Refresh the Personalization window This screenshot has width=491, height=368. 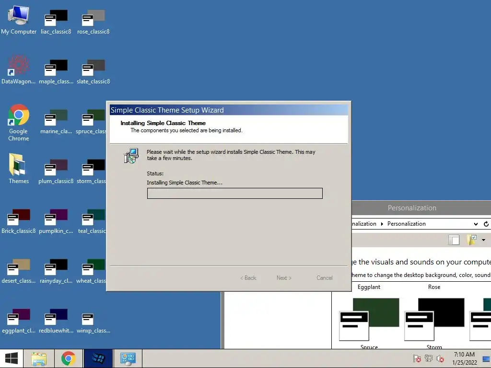coord(486,224)
